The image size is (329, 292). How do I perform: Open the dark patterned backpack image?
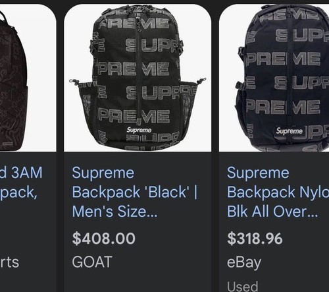pyautogui.click(x=28, y=78)
